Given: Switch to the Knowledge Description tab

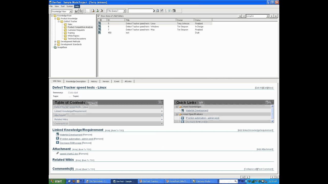Looking at the screenshot, I should click(76, 81).
